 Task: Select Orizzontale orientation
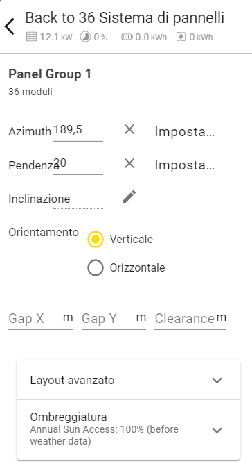96,268
